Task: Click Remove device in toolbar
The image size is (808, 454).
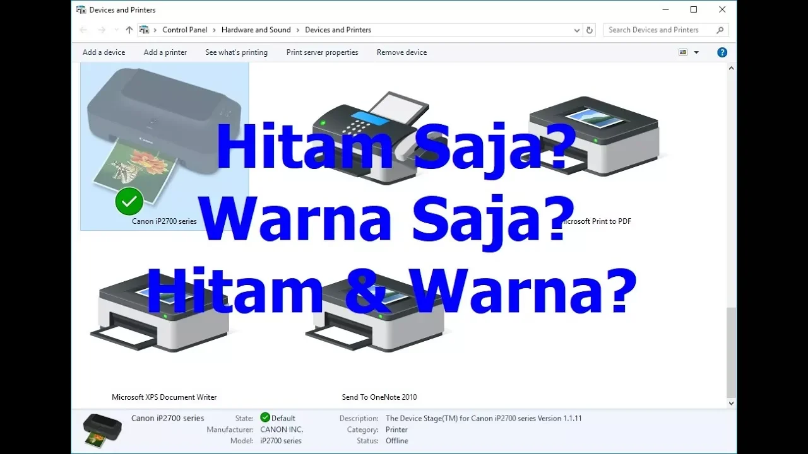Action: [x=401, y=52]
